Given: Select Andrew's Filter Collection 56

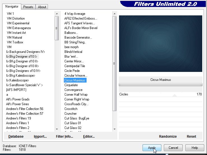Looking at the screenshot, I should pos(25,109).
